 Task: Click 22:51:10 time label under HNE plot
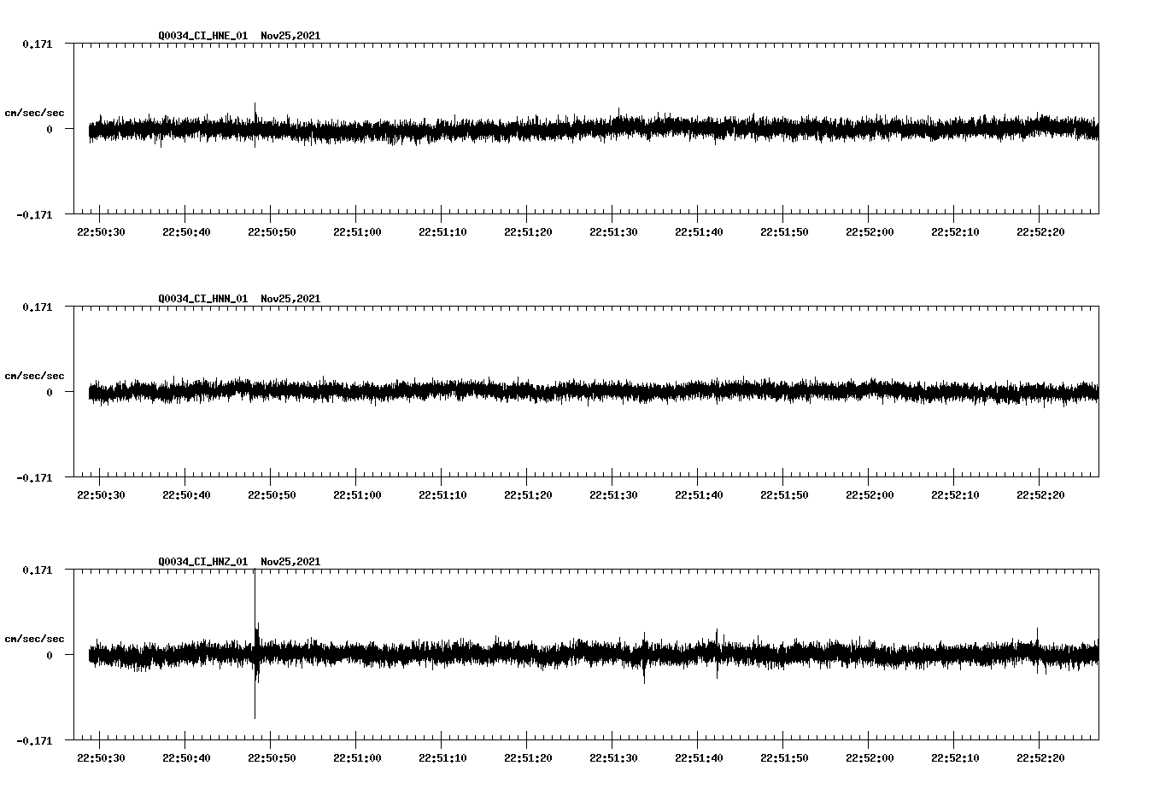click(x=442, y=231)
